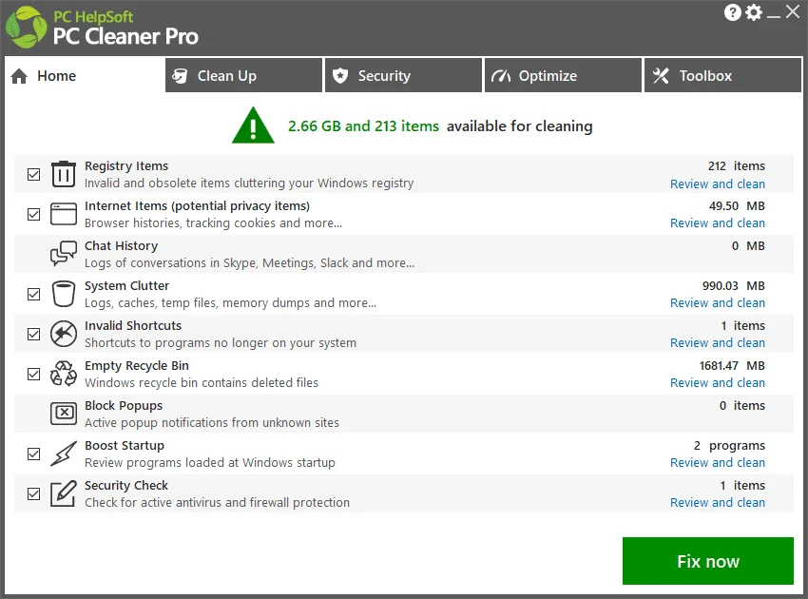Click the Empty Recycle Bin recycle icon
The width and height of the screenshot is (808, 599).
click(x=64, y=374)
